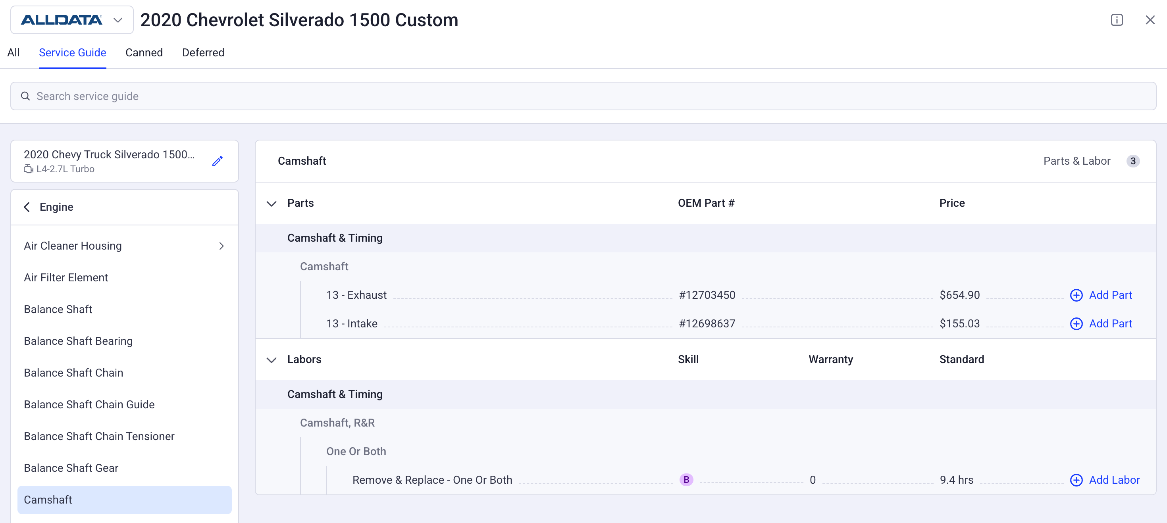Click the Skill column header
1167x523 pixels.
tap(688, 360)
